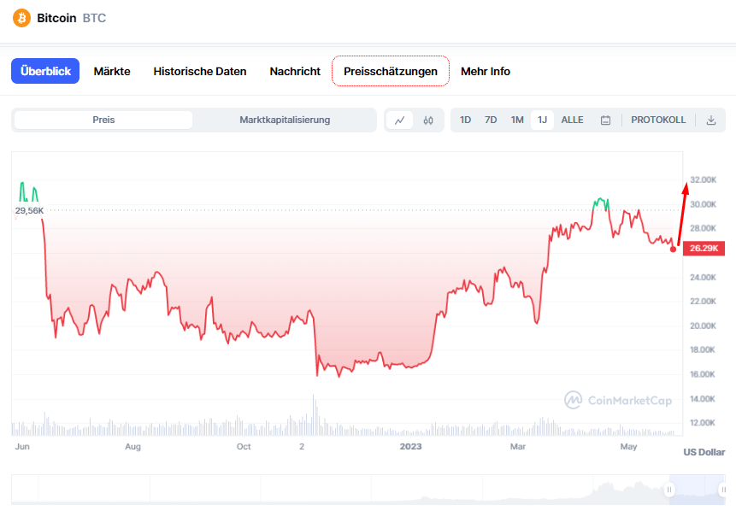Click the 20.00K y-axis label
Screen dimensions: 736x511
704,326
